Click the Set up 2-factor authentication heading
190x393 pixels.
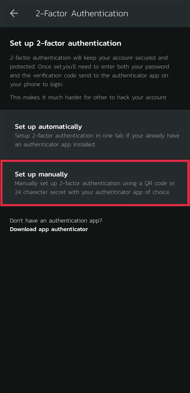65,43
